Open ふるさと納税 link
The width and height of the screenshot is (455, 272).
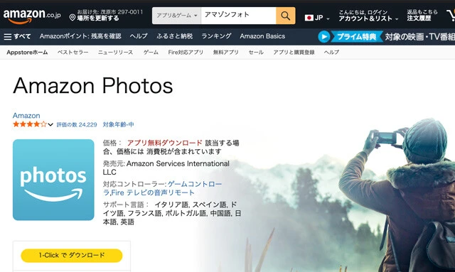coord(174,36)
